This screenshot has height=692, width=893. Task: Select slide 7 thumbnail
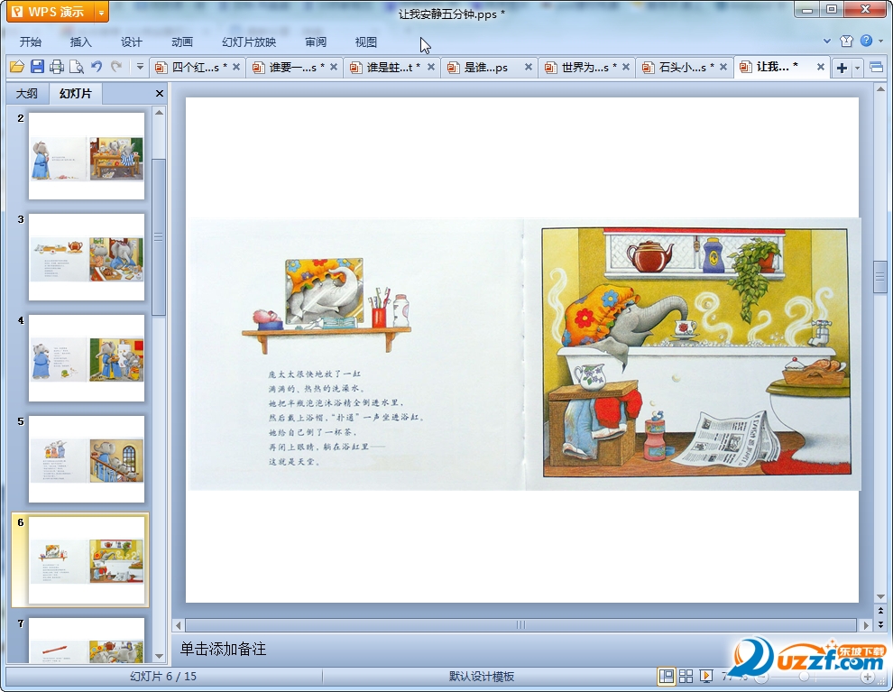[87, 641]
